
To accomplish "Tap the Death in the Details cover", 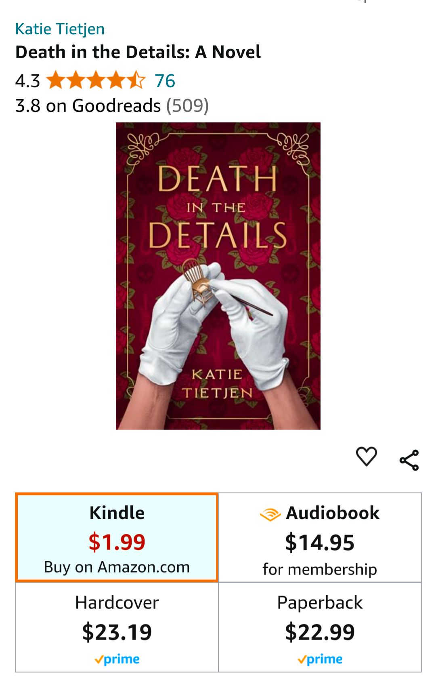I will tap(218, 276).
